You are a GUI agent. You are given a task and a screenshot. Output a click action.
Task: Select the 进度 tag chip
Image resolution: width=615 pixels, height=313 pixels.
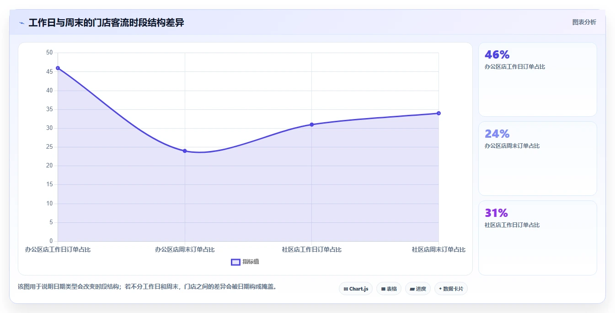tap(418, 289)
